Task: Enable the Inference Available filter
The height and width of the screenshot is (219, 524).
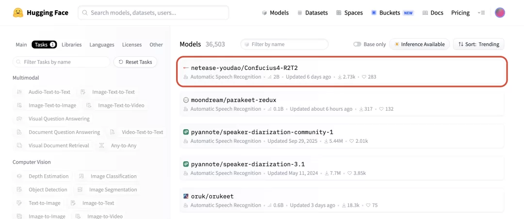Action: point(419,44)
